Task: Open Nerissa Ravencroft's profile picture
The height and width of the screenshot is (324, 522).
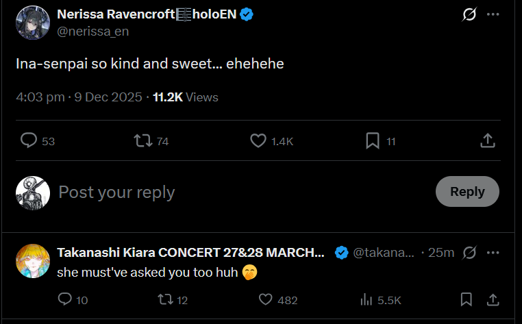Action: 33,23
